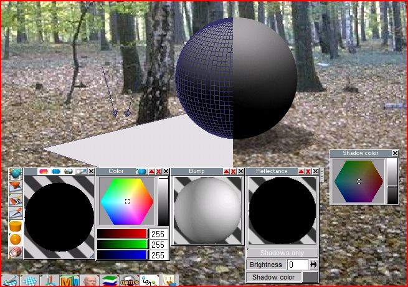Close the Reflectance panel
This screenshot has width=408, height=287.
(x=315, y=172)
